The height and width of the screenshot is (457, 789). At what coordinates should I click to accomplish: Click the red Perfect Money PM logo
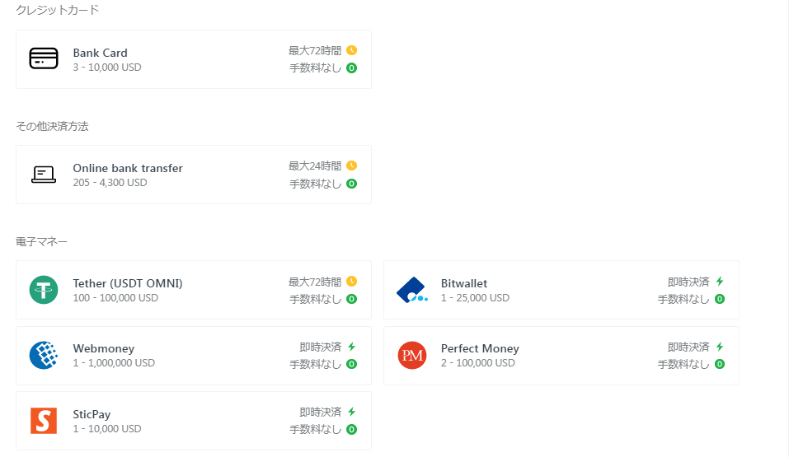tap(412, 356)
